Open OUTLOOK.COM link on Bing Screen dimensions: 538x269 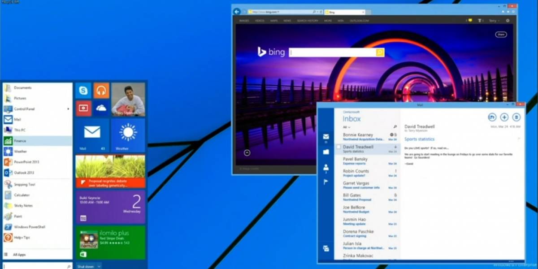[x=360, y=21]
